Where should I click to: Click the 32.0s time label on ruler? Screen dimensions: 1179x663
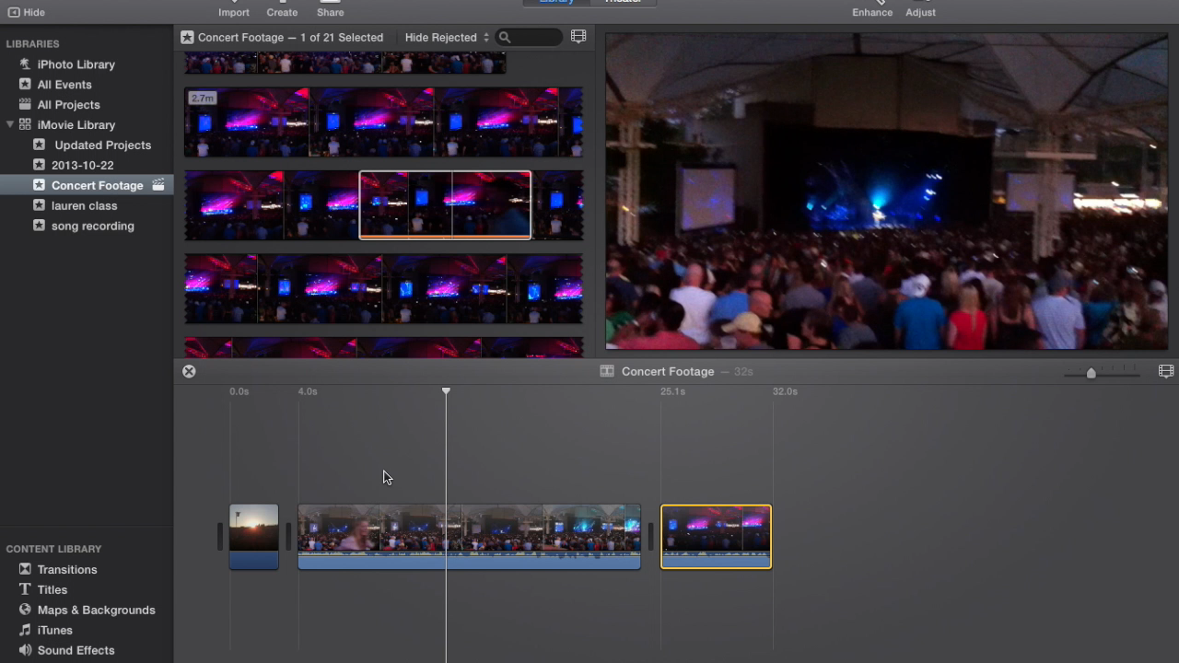pyautogui.click(x=785, y=391)
